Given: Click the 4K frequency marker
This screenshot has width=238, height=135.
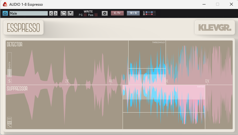Looking at the screenshot, I should (111, 81).
